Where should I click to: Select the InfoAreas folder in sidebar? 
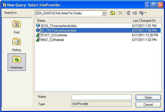[x=17, y=62]
